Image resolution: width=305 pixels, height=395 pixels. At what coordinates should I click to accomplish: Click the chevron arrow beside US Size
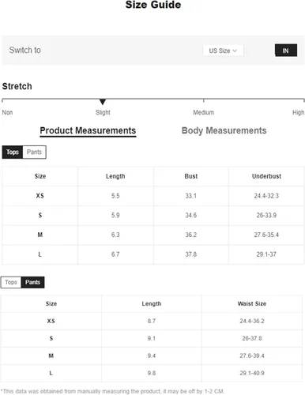[x=235, y=51]
